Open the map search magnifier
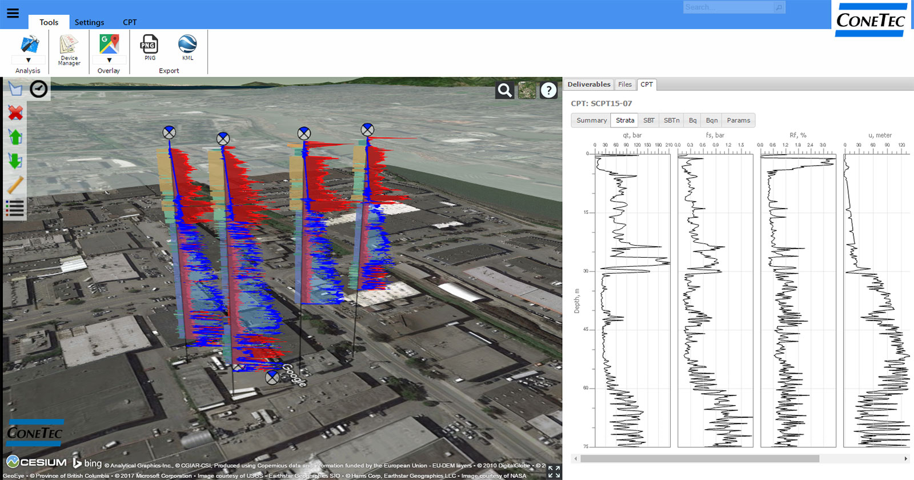914x480 pixels. coord(504,90)
